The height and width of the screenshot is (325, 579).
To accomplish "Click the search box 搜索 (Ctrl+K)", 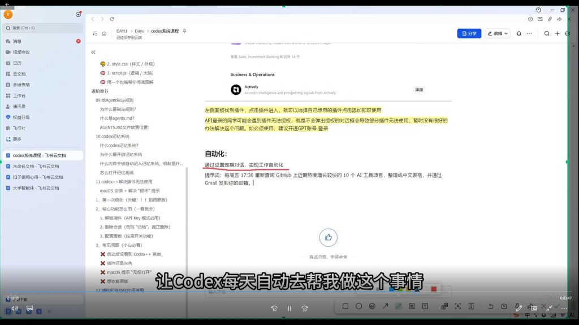I will tap(43, 28).
